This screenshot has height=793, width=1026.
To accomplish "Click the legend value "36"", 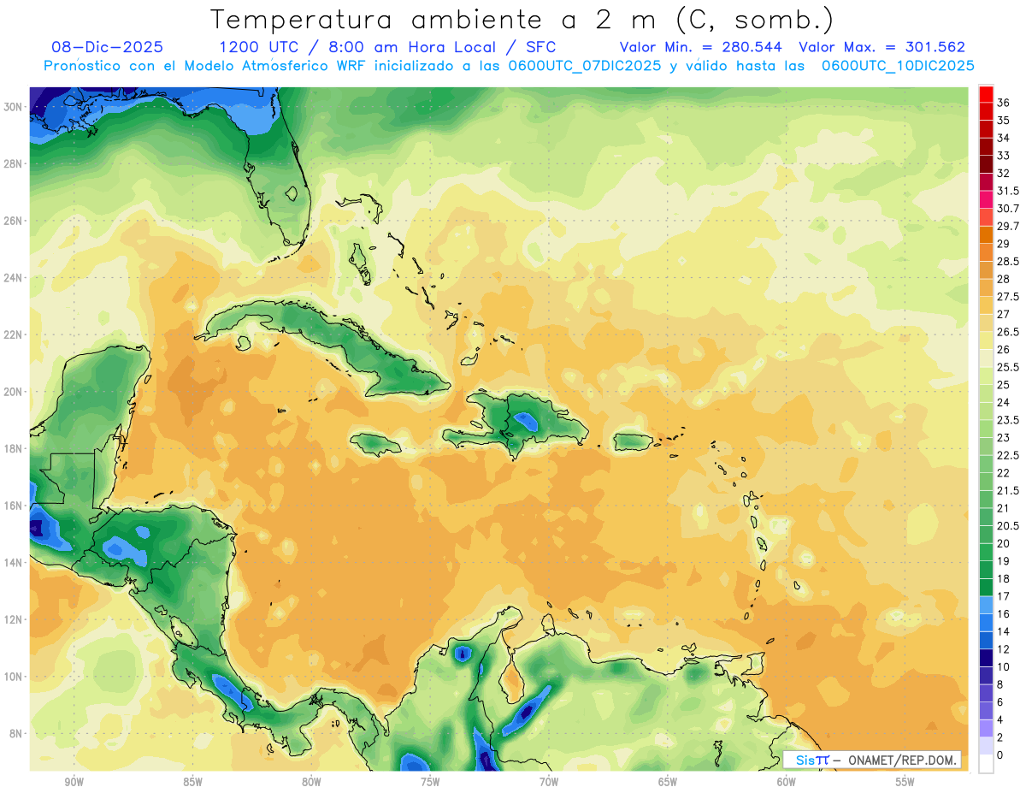I will click(x=1003, y=103).
